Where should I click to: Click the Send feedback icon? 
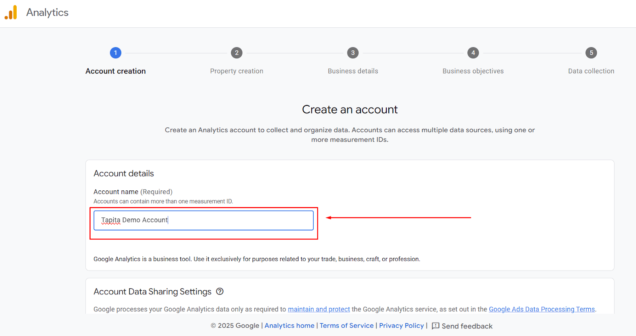436,326
